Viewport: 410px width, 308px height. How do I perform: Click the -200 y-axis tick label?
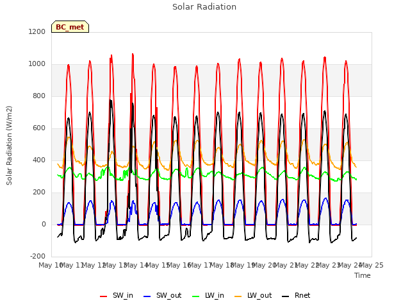[x=38, y=256]
